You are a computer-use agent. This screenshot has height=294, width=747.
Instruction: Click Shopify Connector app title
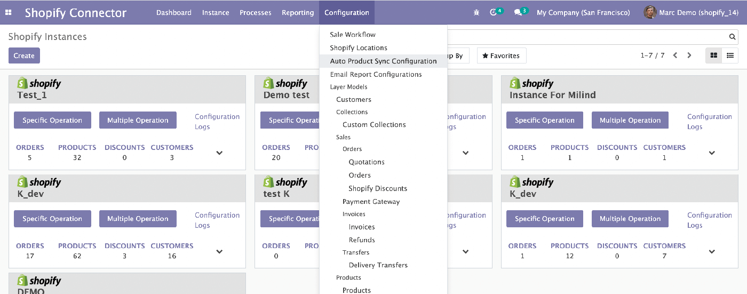(x=76, y=13)
